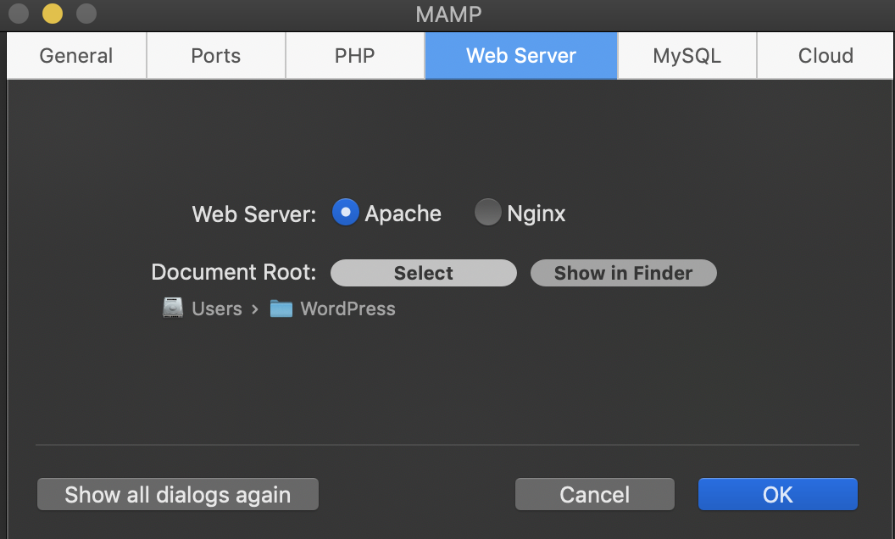The width and height of the screenshot is (895, 539).
Task: Open the Ports tab
Action: (216, 56)
